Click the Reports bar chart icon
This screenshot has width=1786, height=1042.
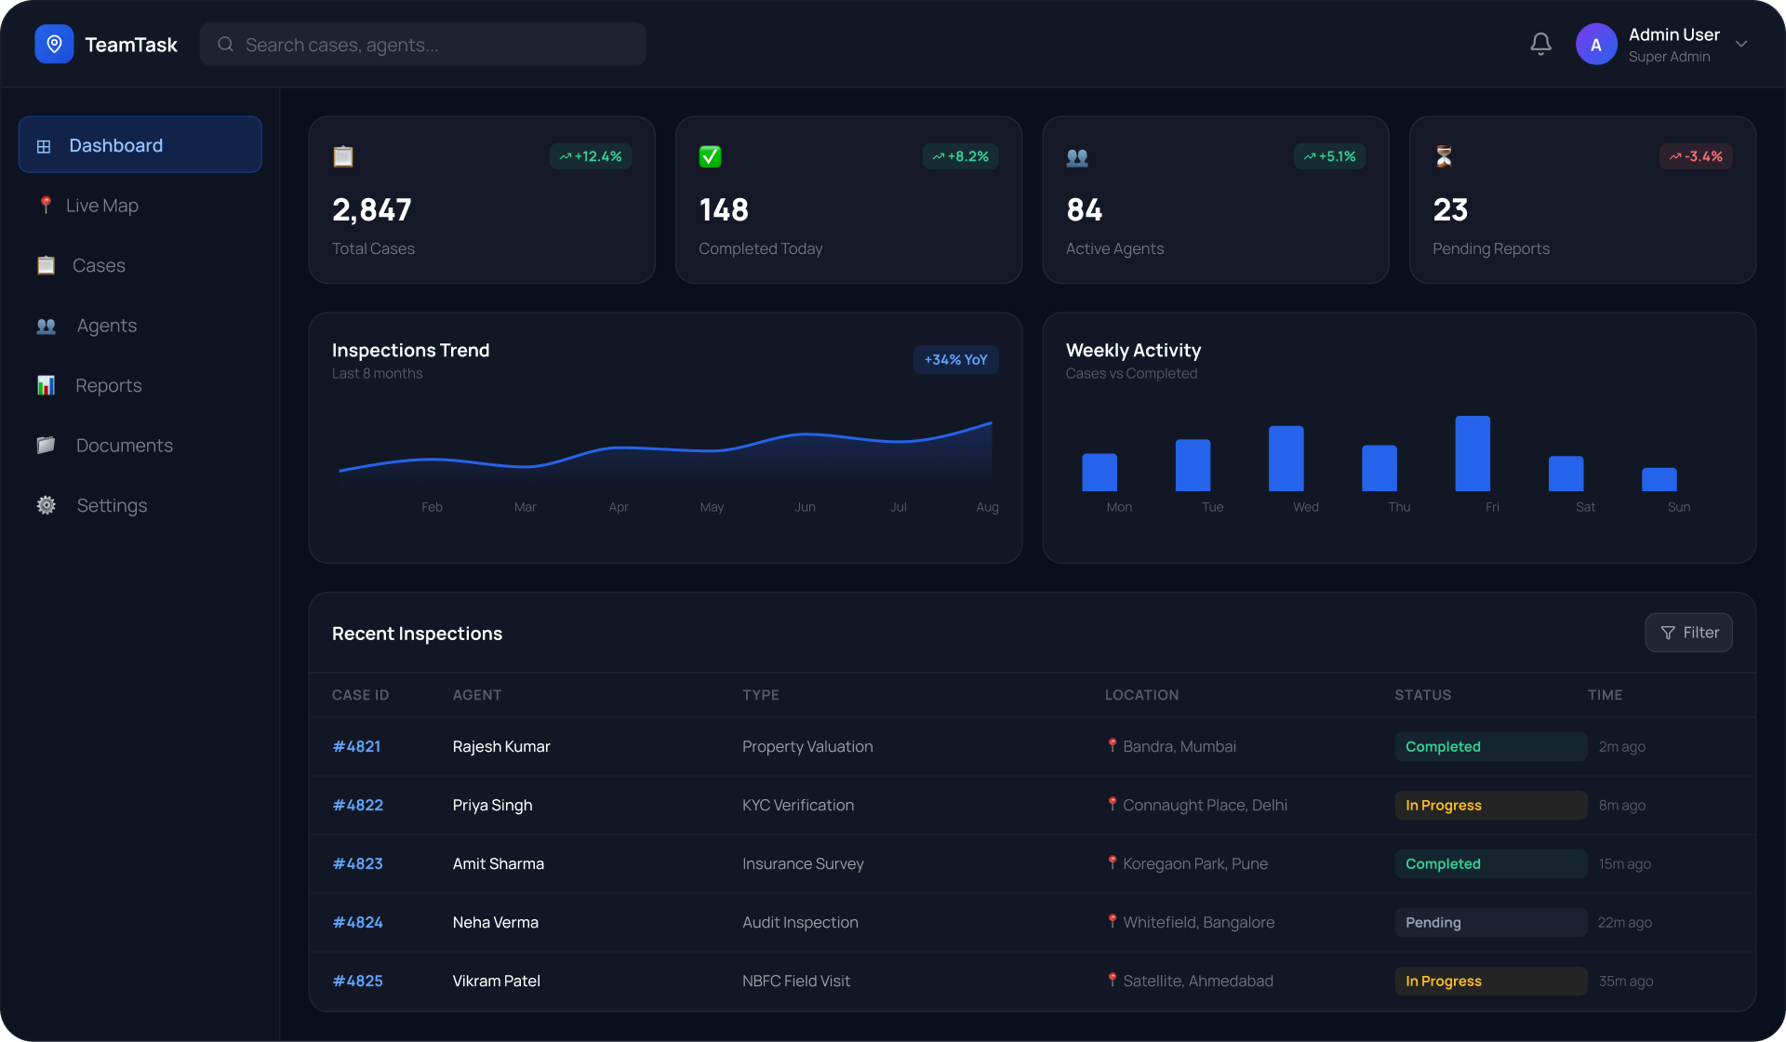(x=46, y=385)
